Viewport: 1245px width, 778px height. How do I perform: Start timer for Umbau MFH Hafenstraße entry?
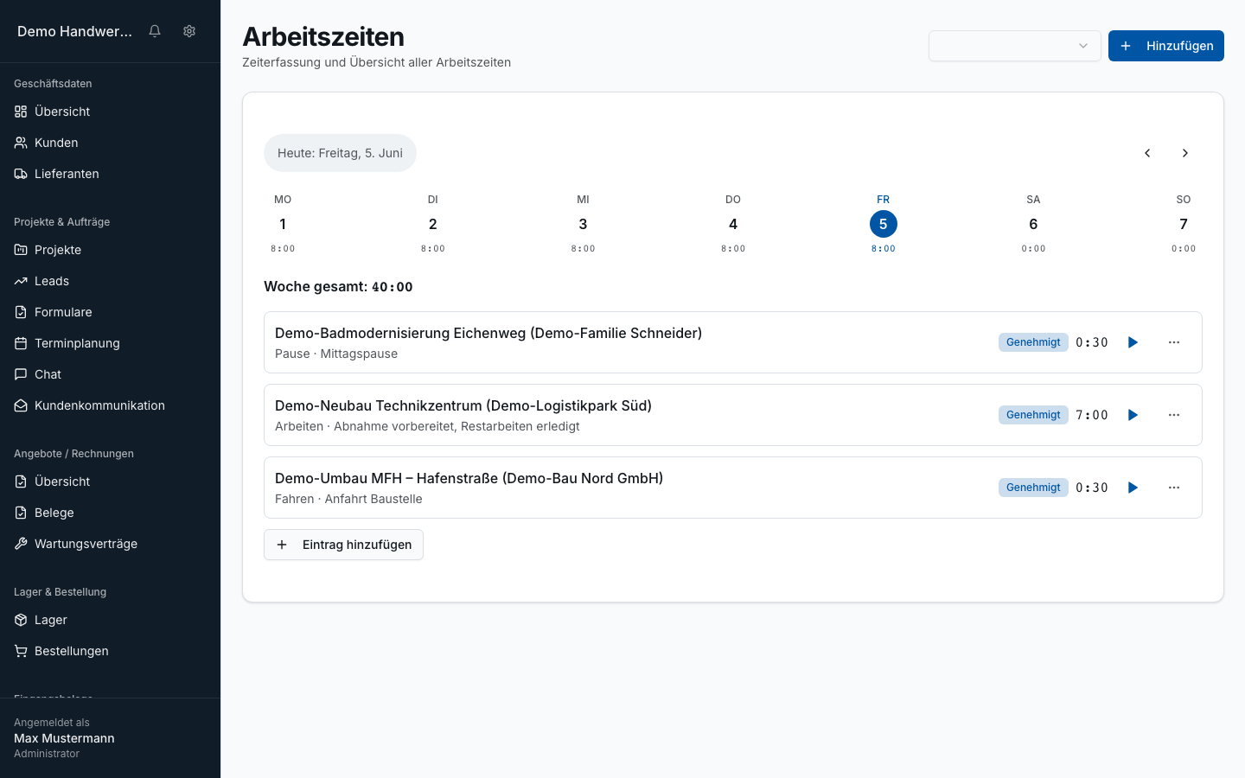1133,488
